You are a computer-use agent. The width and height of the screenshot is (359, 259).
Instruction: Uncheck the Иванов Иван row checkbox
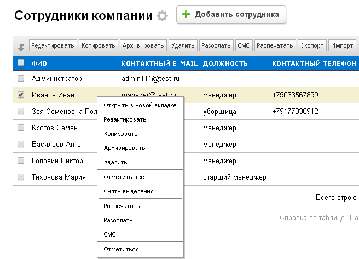click(x=21, y=95)
